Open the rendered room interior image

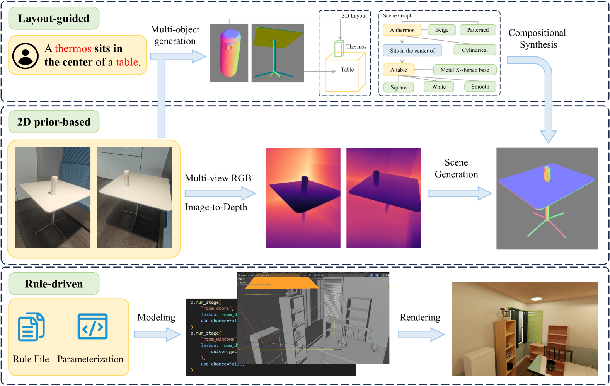(x=525, y=329)
